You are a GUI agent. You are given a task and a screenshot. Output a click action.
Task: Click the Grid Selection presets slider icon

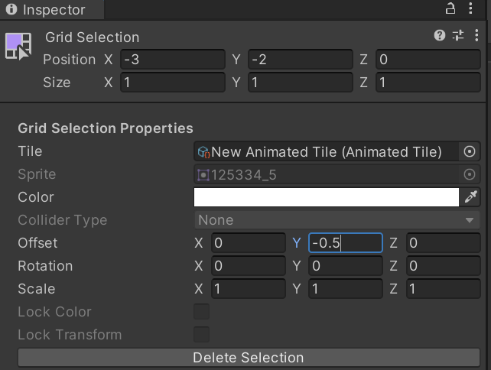pyautogui.click(x=458, y=35)
